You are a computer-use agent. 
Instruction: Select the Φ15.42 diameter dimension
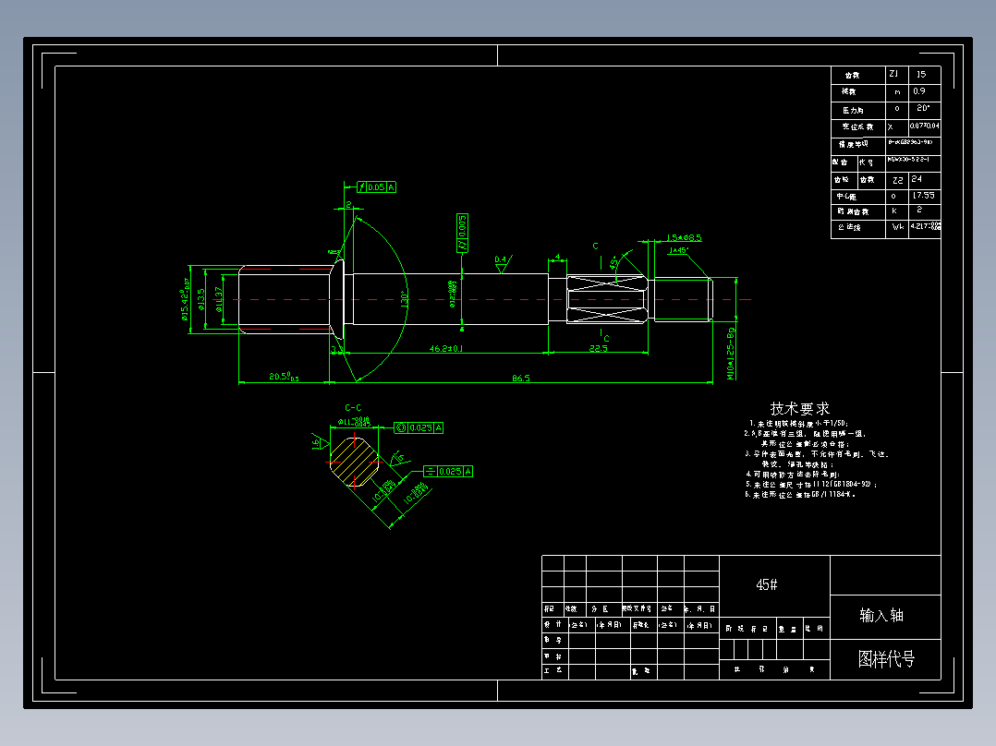(186, 299)
